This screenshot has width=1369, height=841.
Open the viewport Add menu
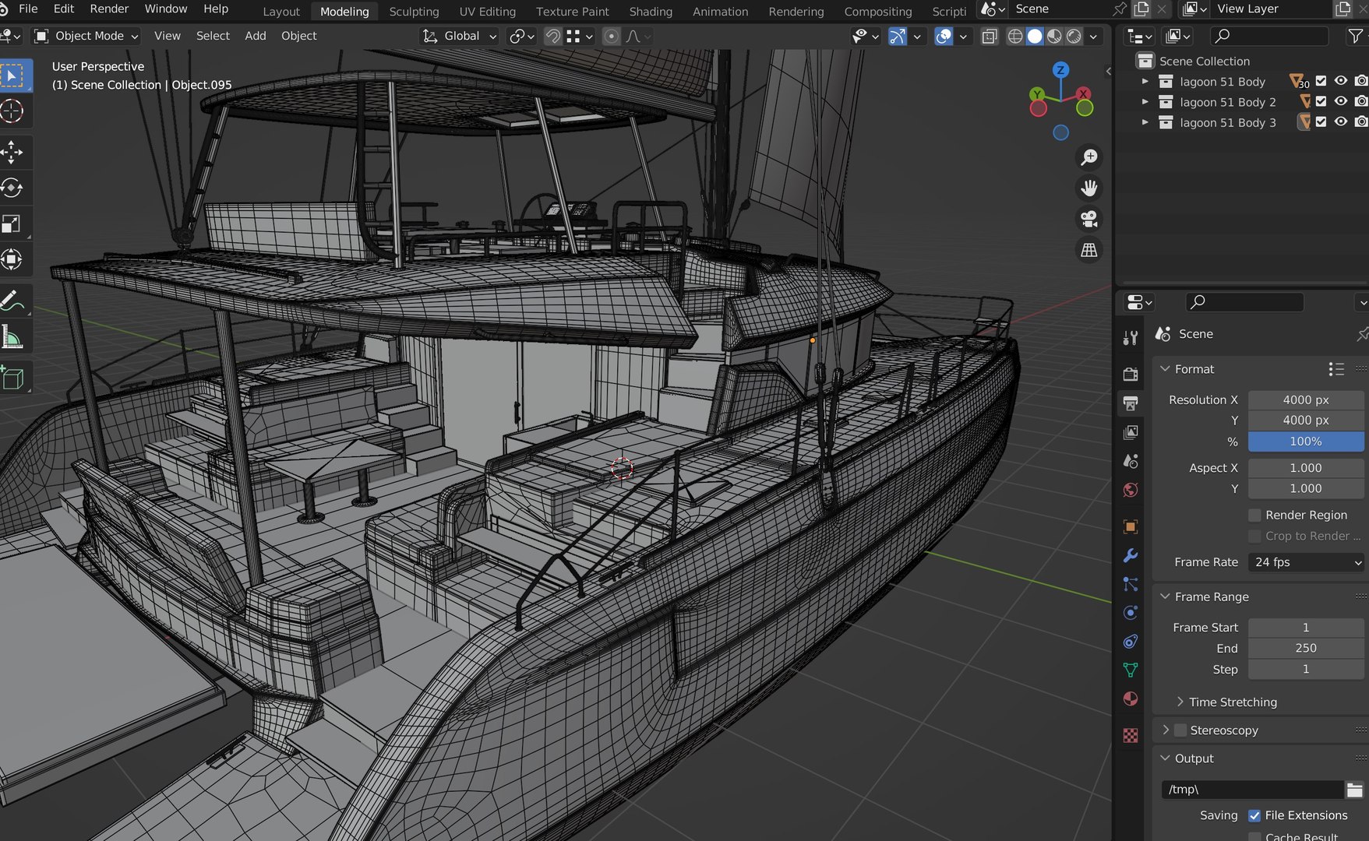[256, 36]
